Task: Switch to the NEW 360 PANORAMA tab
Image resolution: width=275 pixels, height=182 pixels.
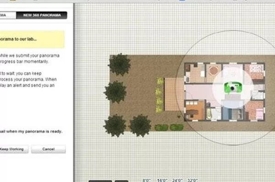Action: (42, 15)
